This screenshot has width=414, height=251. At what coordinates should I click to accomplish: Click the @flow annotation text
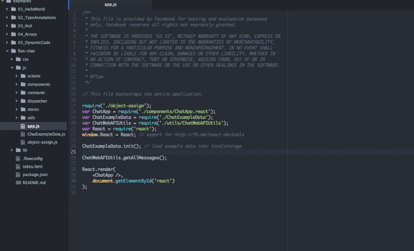96,77
